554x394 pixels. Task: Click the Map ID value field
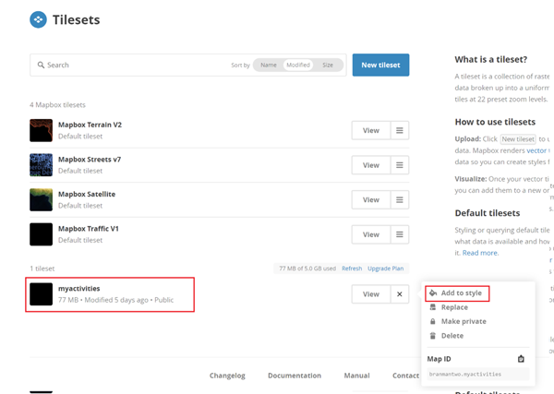point(478,375)
